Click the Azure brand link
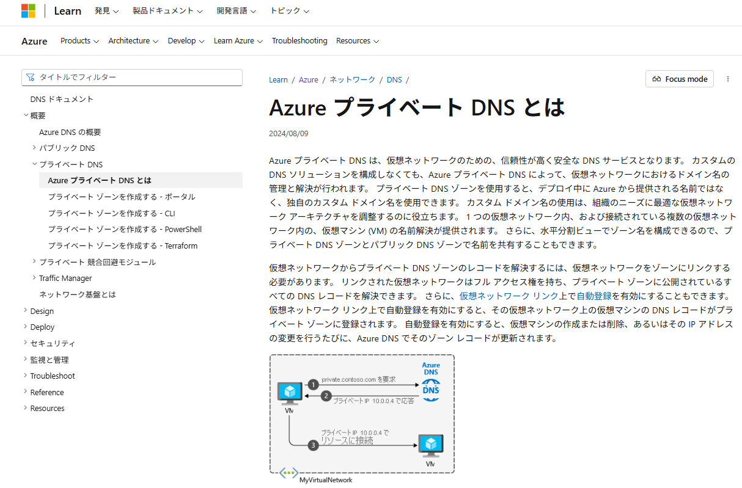 pos(34,42)
